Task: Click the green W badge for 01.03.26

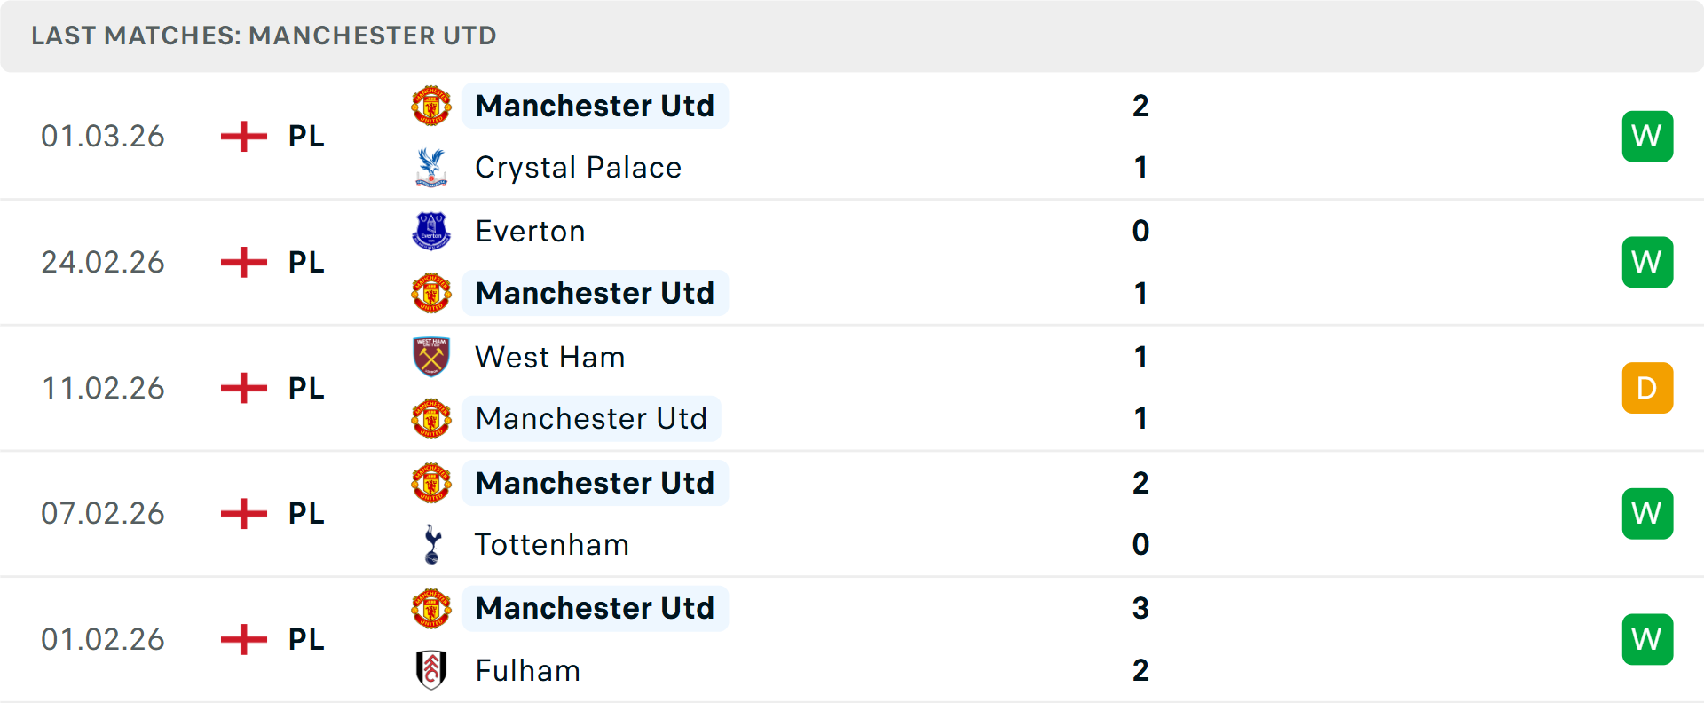Action: [x=1647, y=136]
